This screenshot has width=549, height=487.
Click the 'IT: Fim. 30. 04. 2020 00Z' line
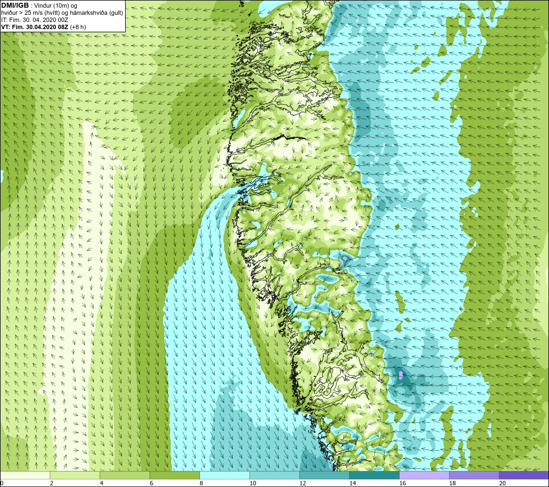35,20
